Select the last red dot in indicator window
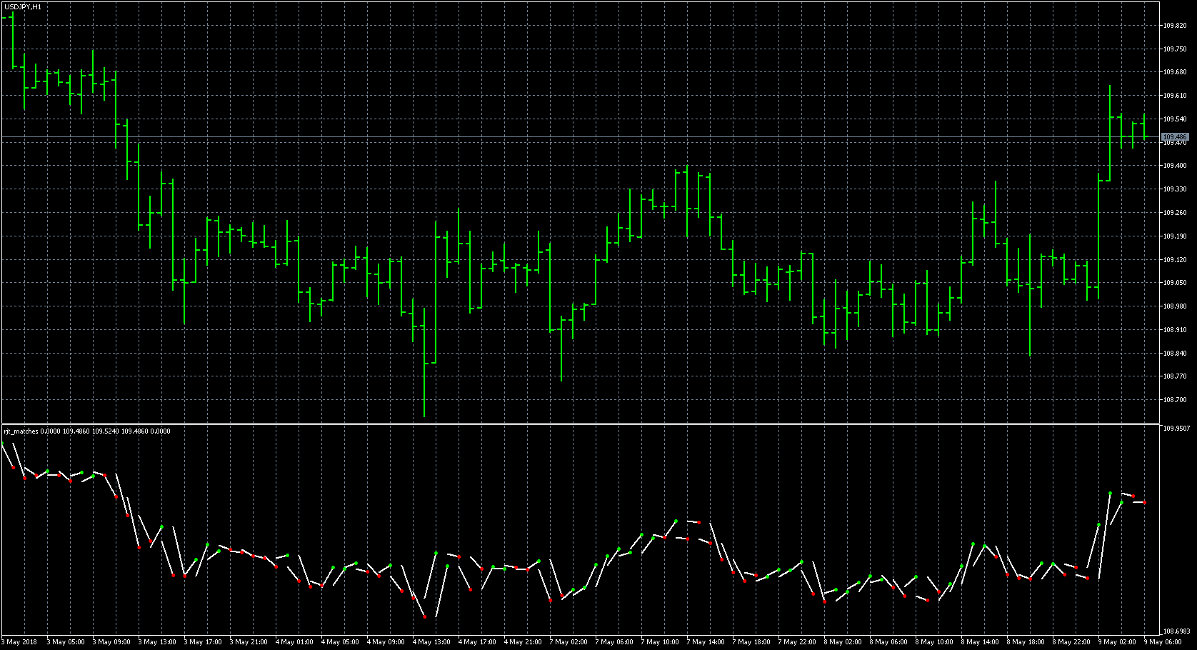Viewport: 1197px width, 650px height. click(x=1145, y=503)
